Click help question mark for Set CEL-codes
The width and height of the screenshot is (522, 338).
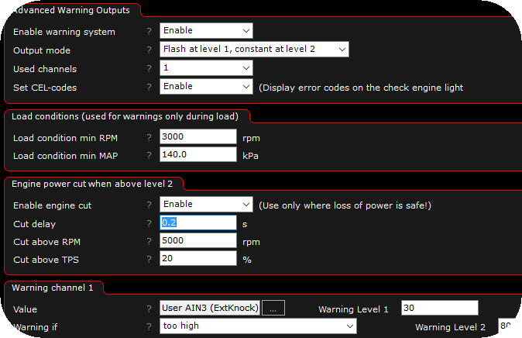149,88
